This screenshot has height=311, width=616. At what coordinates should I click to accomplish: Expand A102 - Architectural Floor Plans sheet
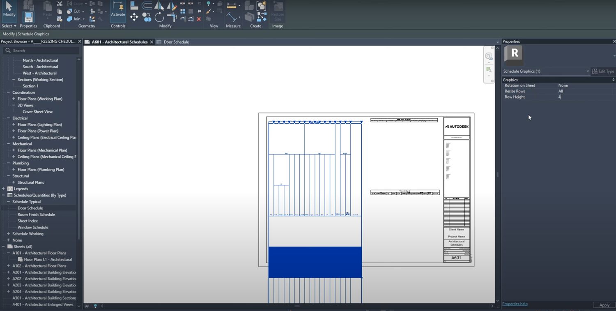tap(8, 266)
